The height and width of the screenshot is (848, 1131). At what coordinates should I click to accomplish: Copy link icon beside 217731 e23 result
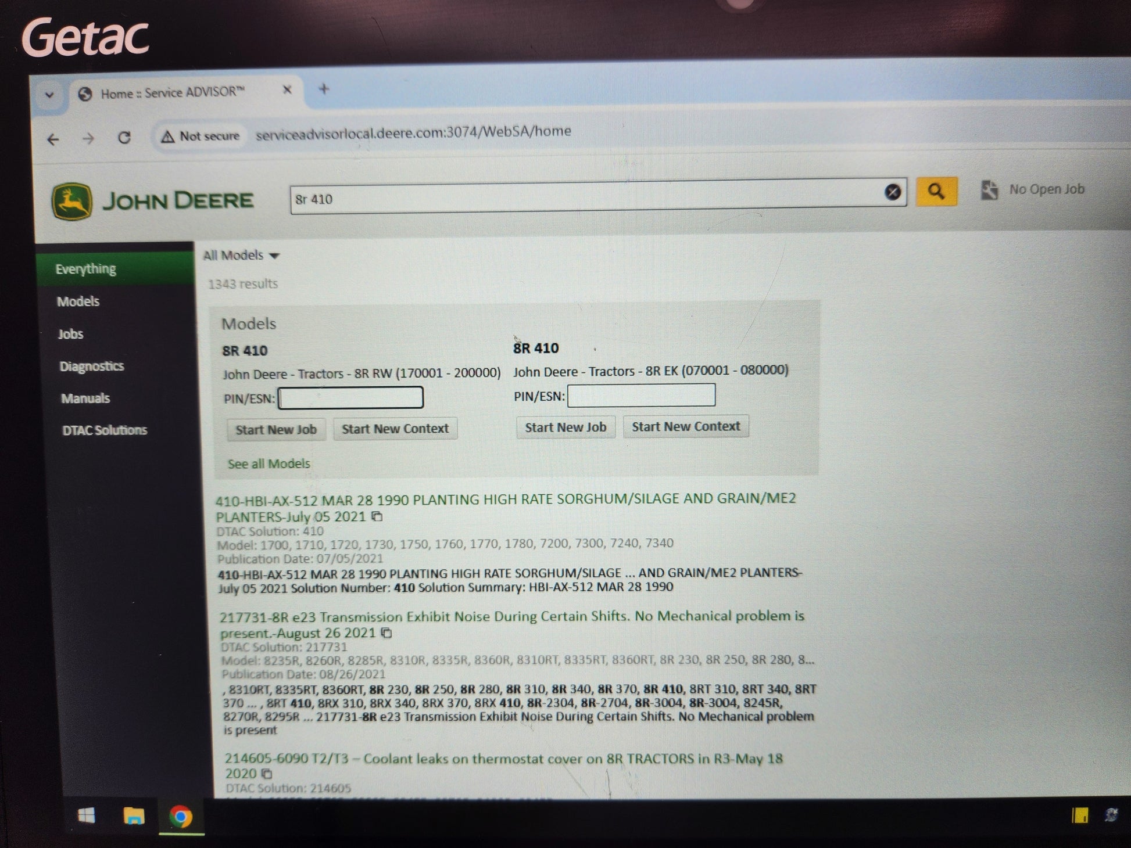(386, 633)
